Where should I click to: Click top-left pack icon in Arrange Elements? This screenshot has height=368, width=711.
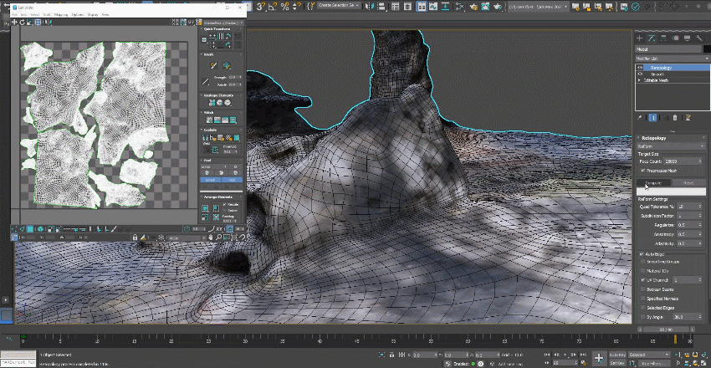[206, 208]
